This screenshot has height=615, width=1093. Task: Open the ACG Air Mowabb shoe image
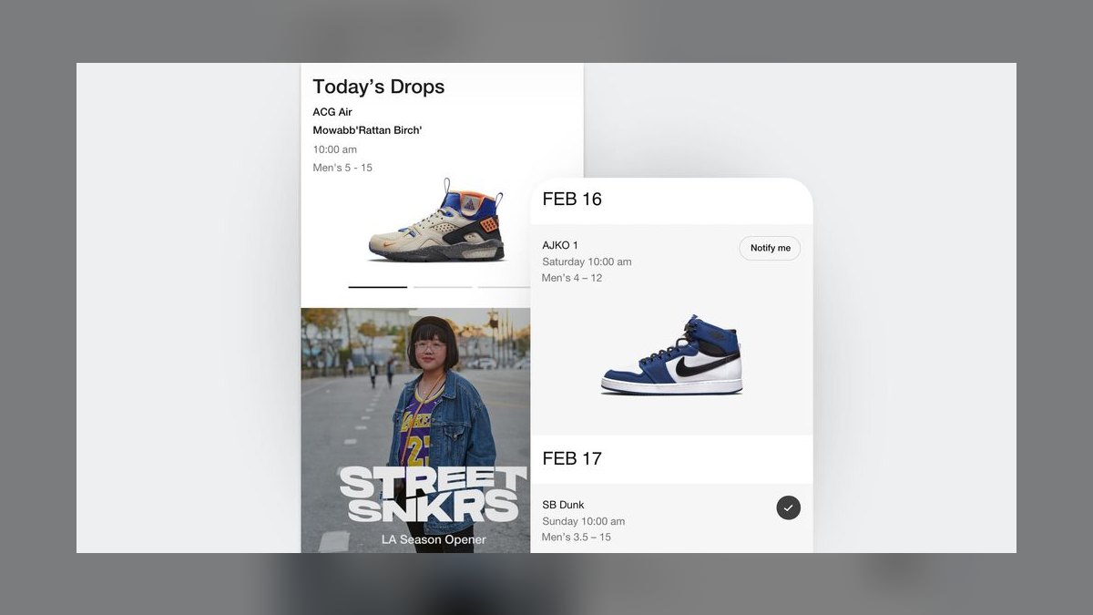coord(435,220)
